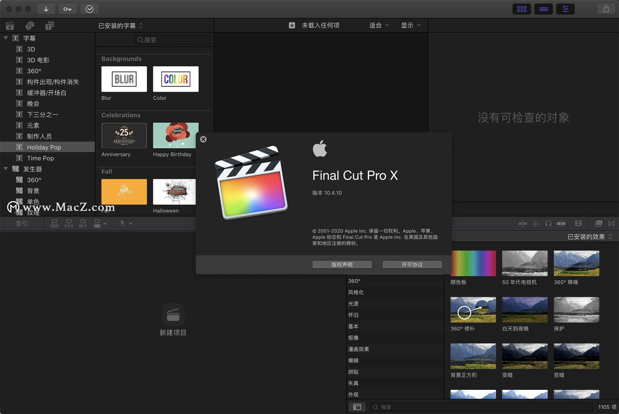The width and height of the screenshot is (619, 414).
Task: Click the effects search field
Action: 481,407
